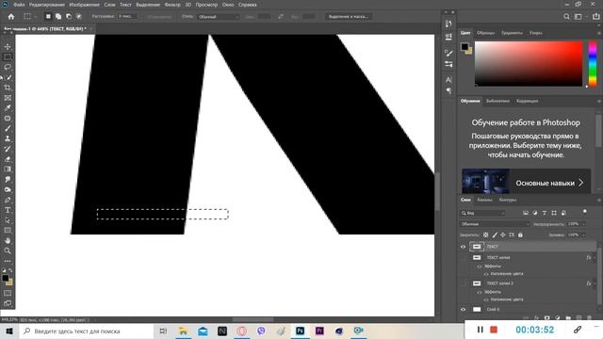Select the Crop tool

pos(8,88)
